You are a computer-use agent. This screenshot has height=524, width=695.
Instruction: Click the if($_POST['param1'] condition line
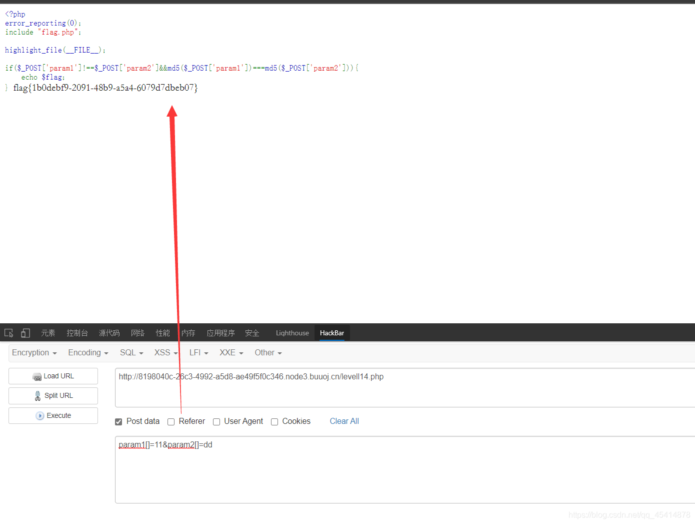pos(182,68)
